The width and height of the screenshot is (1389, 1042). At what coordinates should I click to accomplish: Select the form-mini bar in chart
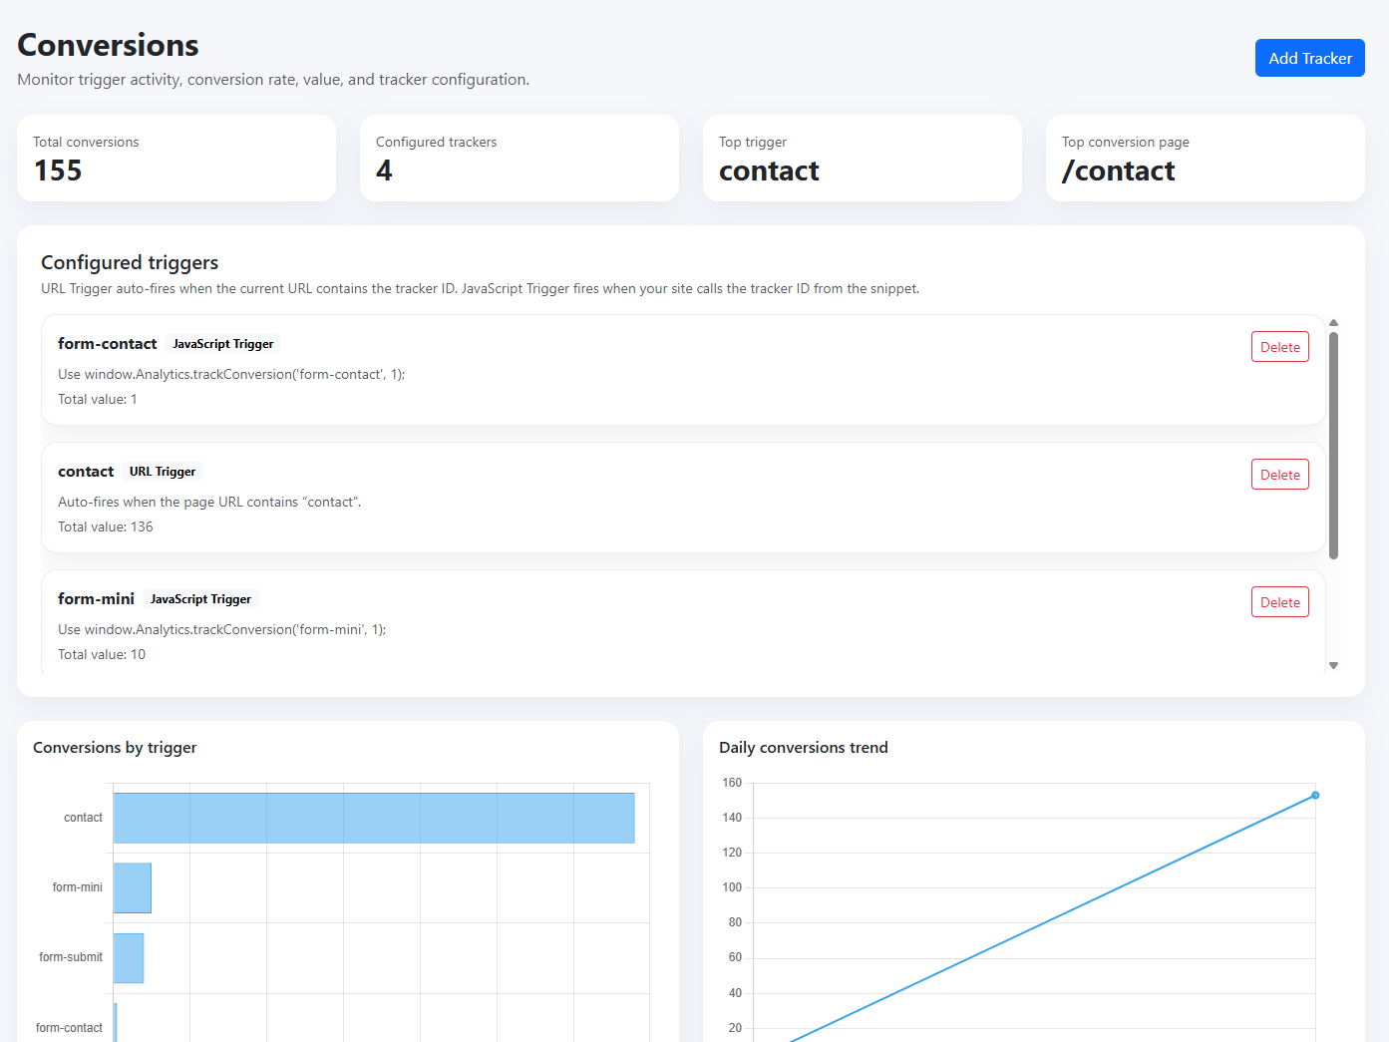pyautogui.click(x=133, y=887)
